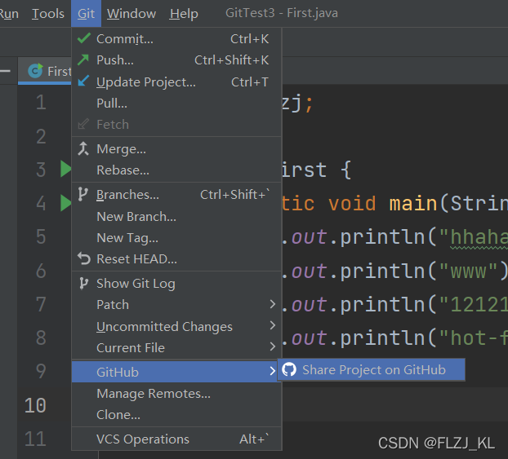Open Branches... entry
This screenshot has height=459, width=508.
coord(176,195)
